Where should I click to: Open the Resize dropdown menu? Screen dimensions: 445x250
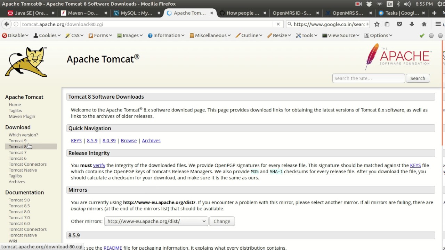280,35
